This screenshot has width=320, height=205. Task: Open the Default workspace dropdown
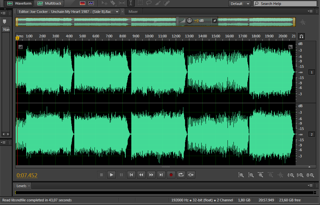pos(239,3)
